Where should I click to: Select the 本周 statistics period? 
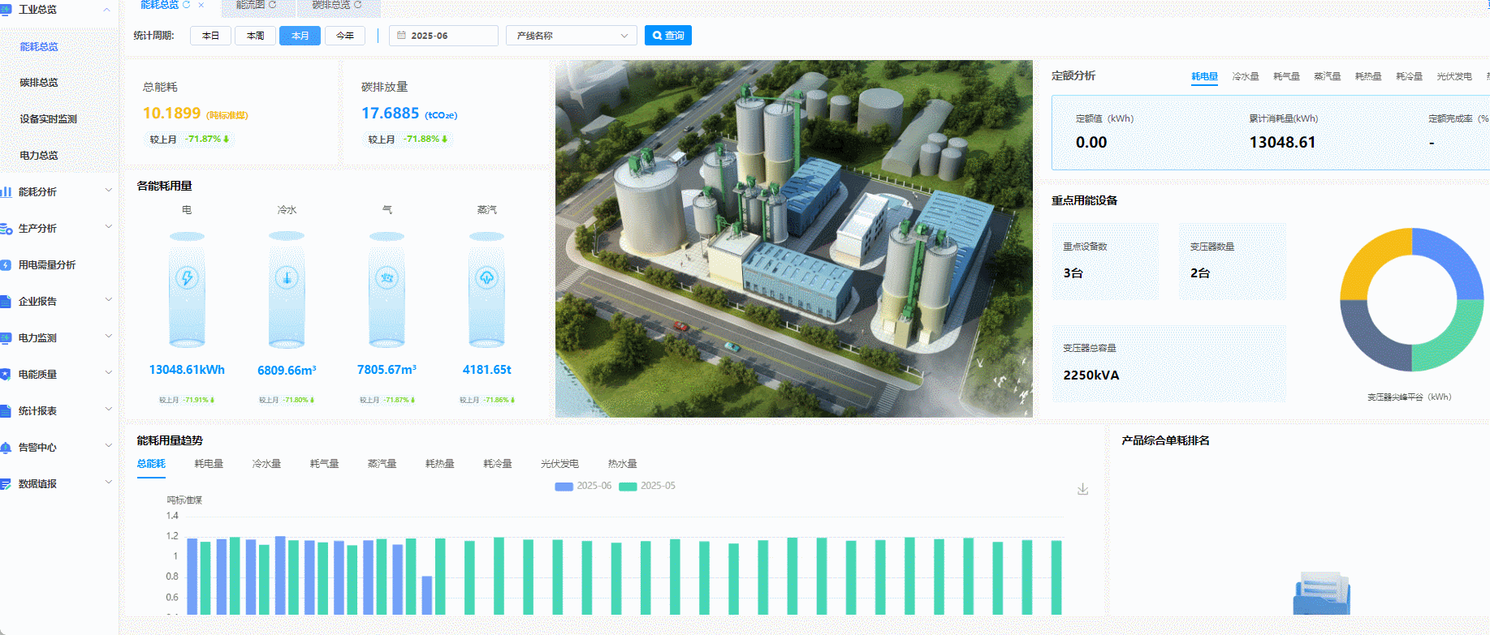pyautogui.click(x=255, y=36)
